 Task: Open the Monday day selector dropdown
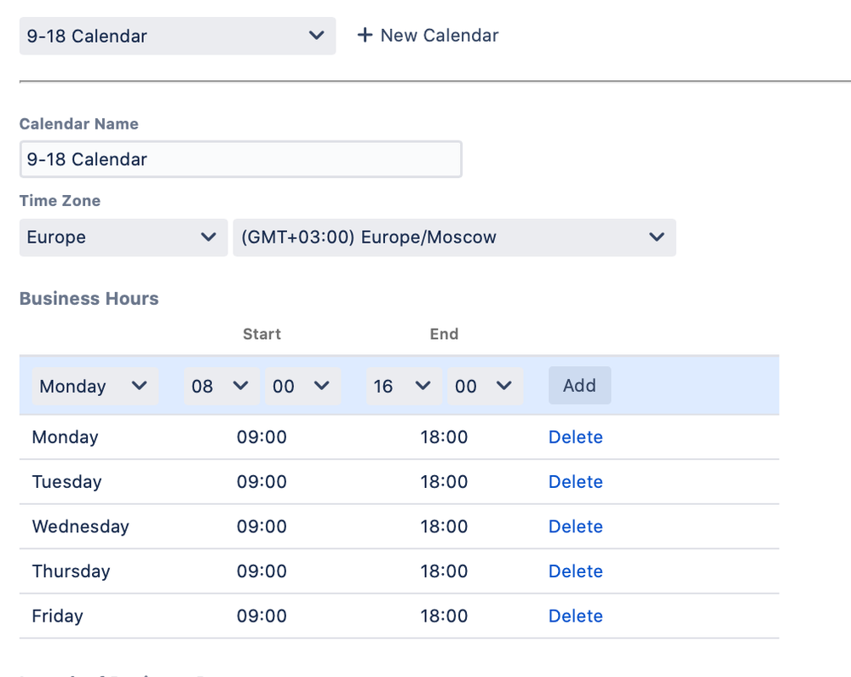pyautogui.click(x=95, y=386)
